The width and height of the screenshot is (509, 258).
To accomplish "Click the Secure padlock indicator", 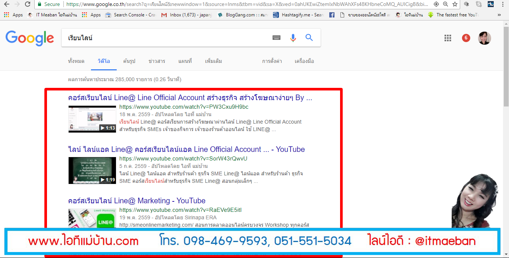I will 48,4.
